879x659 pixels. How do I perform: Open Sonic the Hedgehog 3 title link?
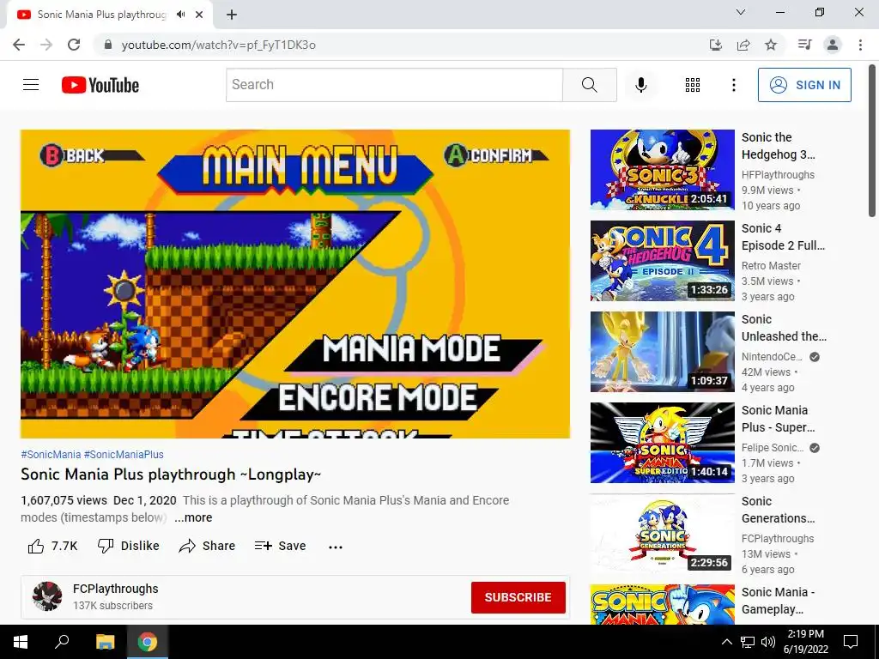[778, 146]
